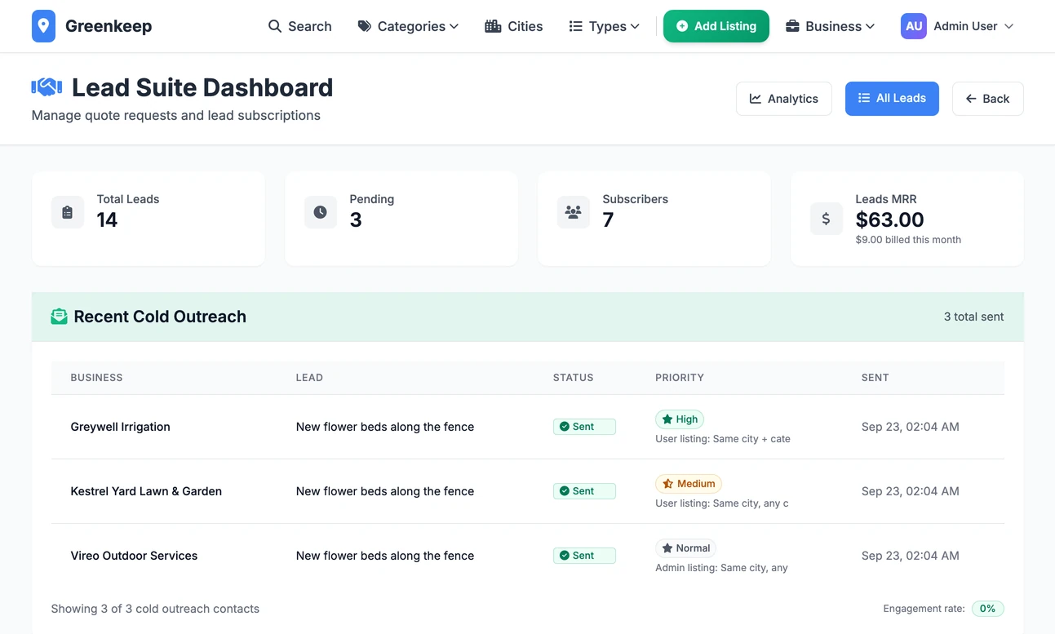Screen dimensions: 1055x634
Task: Click the dollar icon in Leads MRR card
Action: point(827,219)
